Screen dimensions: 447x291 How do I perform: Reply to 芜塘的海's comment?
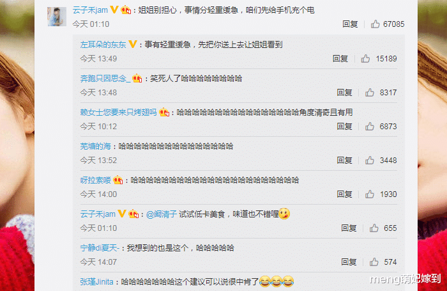coord(344,160)
